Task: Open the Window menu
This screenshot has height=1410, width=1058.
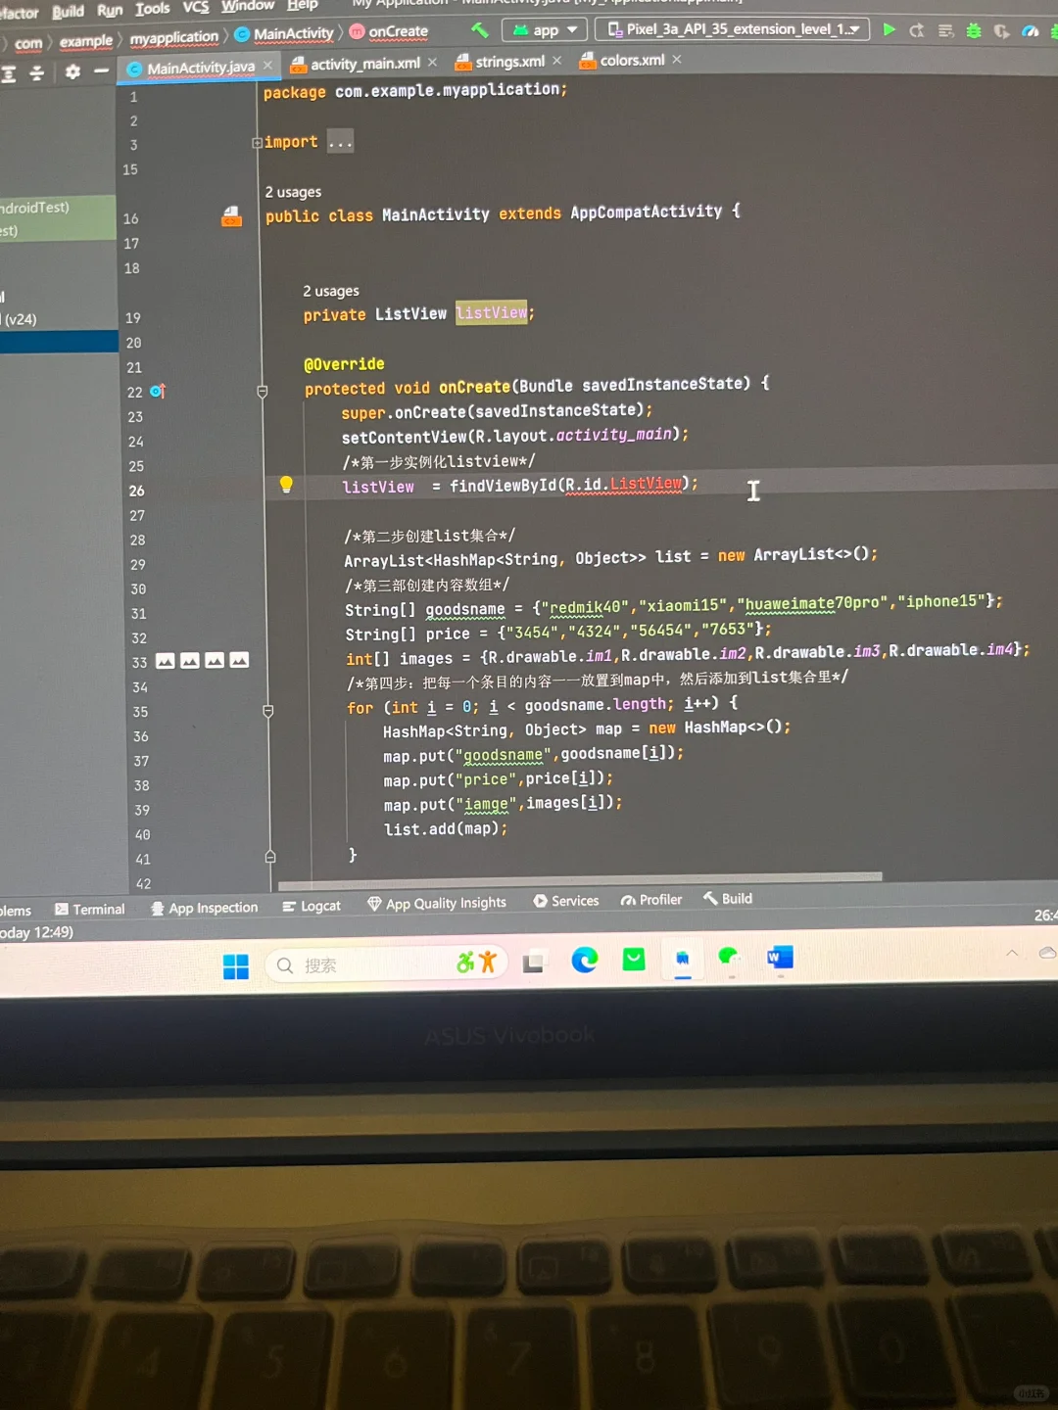Action: [248, 6]
